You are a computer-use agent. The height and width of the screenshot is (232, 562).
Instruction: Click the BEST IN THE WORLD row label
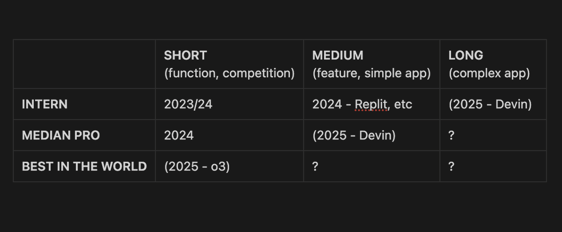pos(84,166)
